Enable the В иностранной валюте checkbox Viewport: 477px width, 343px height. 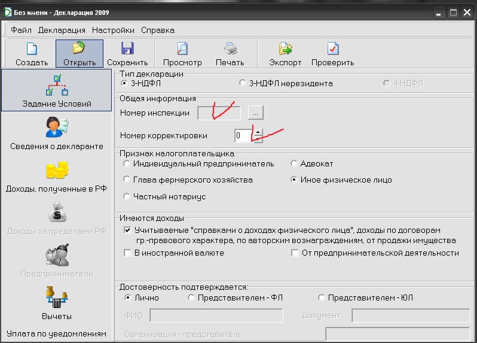coord(127,253)
